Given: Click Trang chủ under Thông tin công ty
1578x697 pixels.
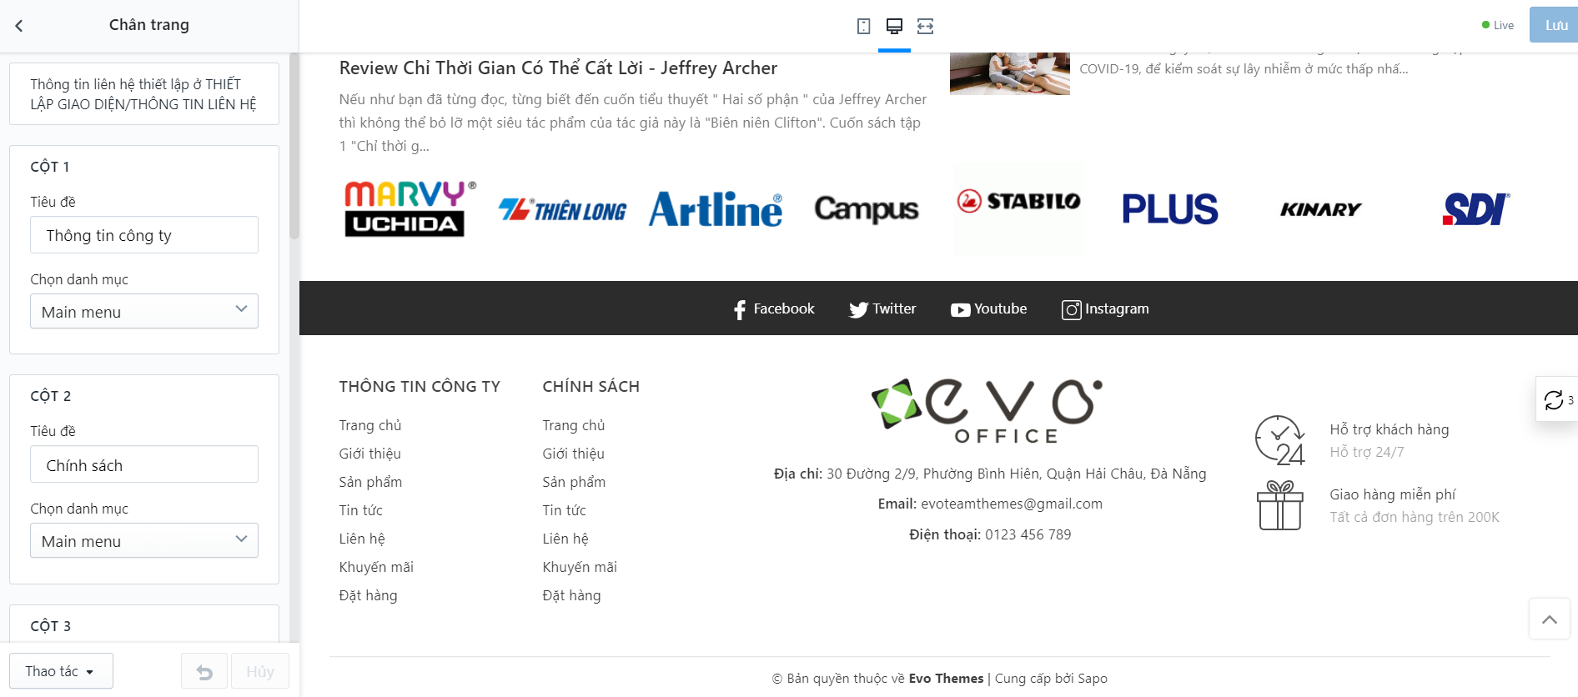Looking at the screenshot, I should point(370,425).
